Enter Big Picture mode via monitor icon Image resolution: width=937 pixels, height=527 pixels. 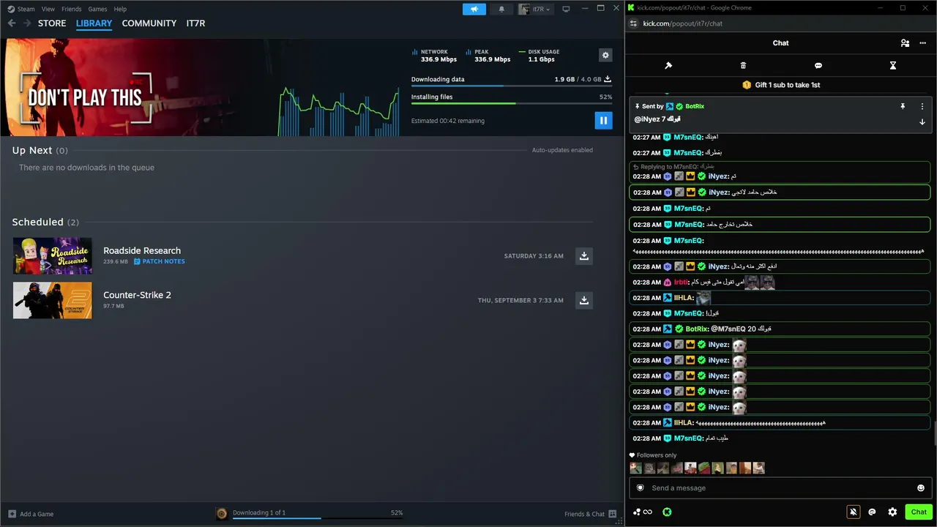566,9
